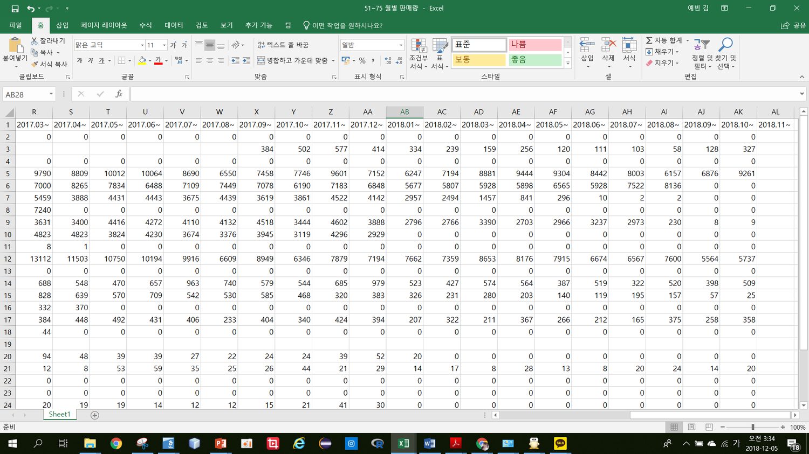Toggle middle vertical alignment
The height and width of the screenshot is (454, 809).
[210, 45]
